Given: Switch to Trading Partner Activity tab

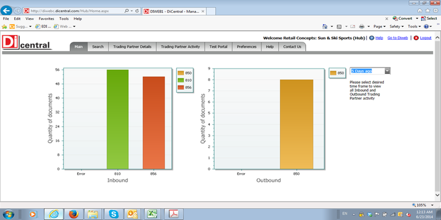Looking at the screenshot, I should pos(181,46).
